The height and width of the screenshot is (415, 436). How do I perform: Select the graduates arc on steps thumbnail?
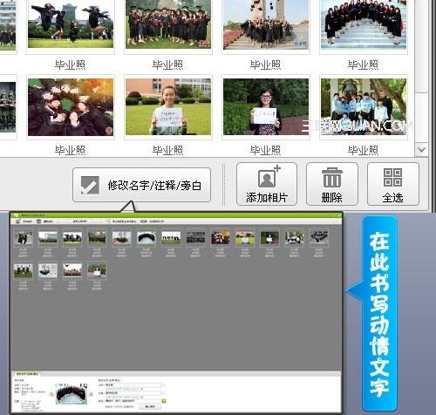364,24
